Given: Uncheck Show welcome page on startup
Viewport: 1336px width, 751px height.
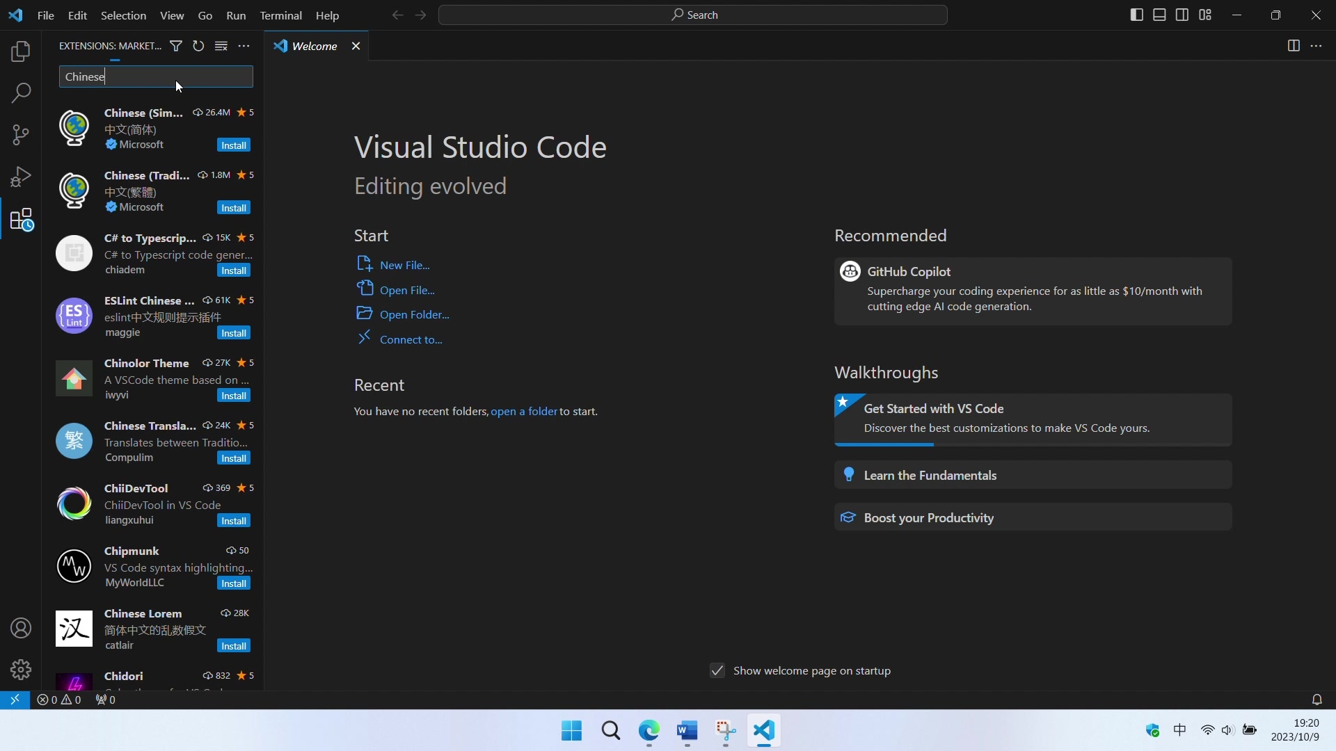Looking at the screenshot, I should coord(717,670).
